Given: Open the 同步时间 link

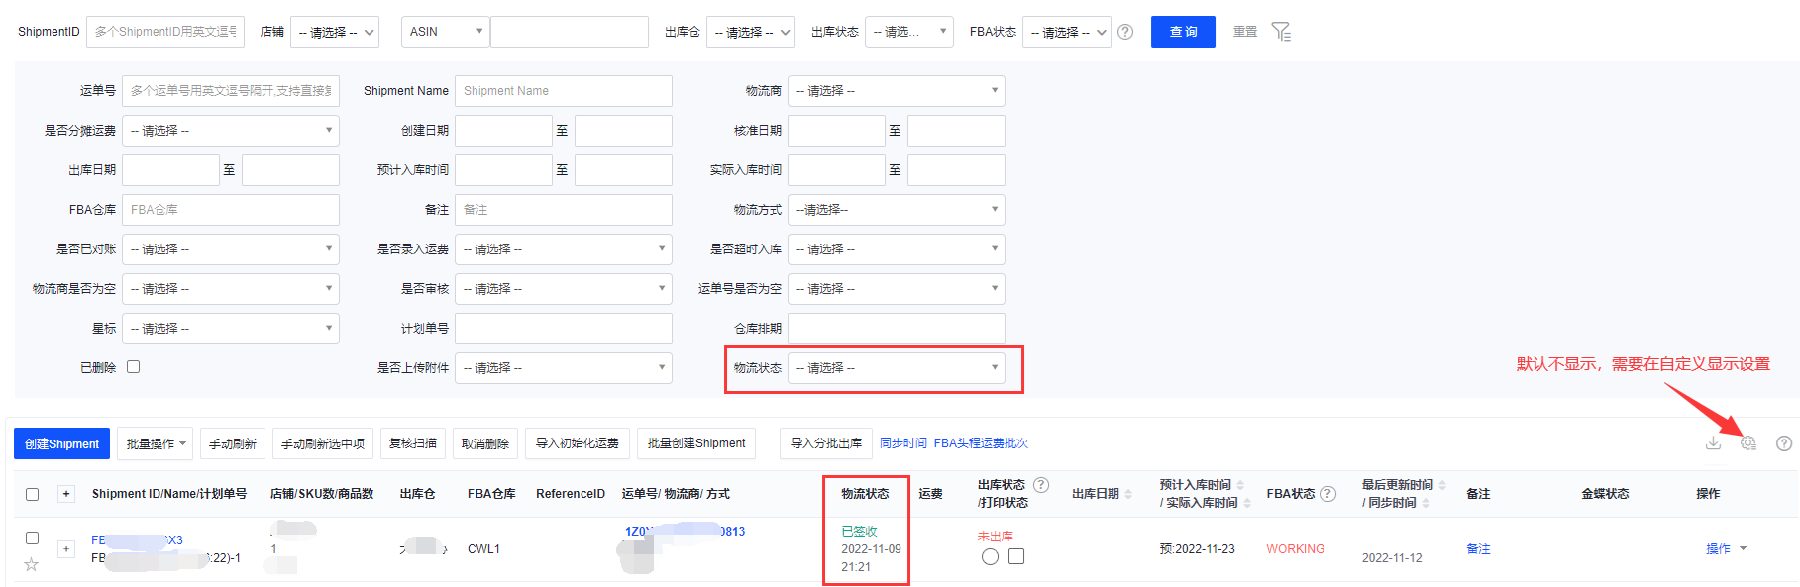Looking at the screenshot, I should 903,443.
